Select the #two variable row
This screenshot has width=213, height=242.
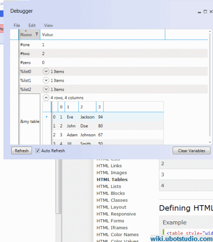(x=113, y=54)
